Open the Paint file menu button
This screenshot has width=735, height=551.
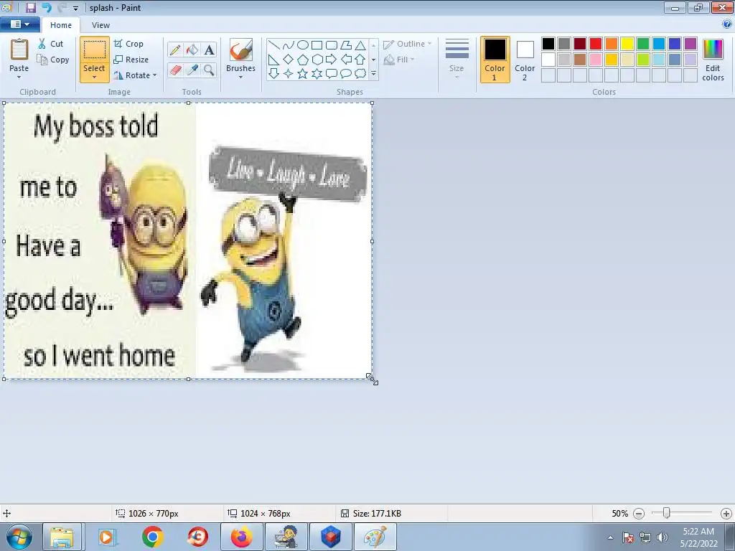pos(19,24)
